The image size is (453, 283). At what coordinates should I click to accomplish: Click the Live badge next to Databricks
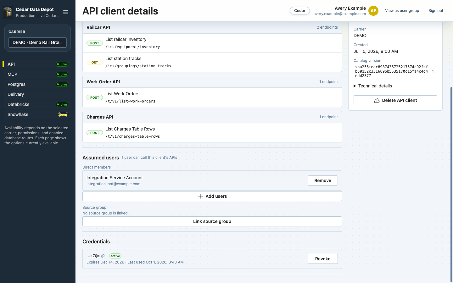62,104
